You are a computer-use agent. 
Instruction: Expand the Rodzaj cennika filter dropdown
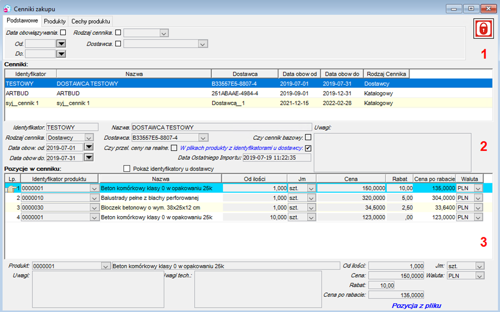point(164,33)
